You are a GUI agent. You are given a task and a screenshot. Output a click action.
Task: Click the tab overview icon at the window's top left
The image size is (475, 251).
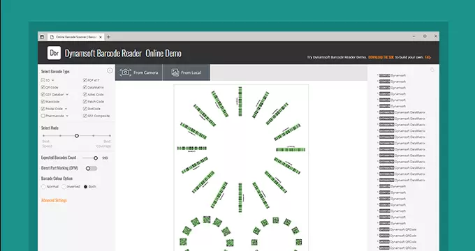(42, 37)
